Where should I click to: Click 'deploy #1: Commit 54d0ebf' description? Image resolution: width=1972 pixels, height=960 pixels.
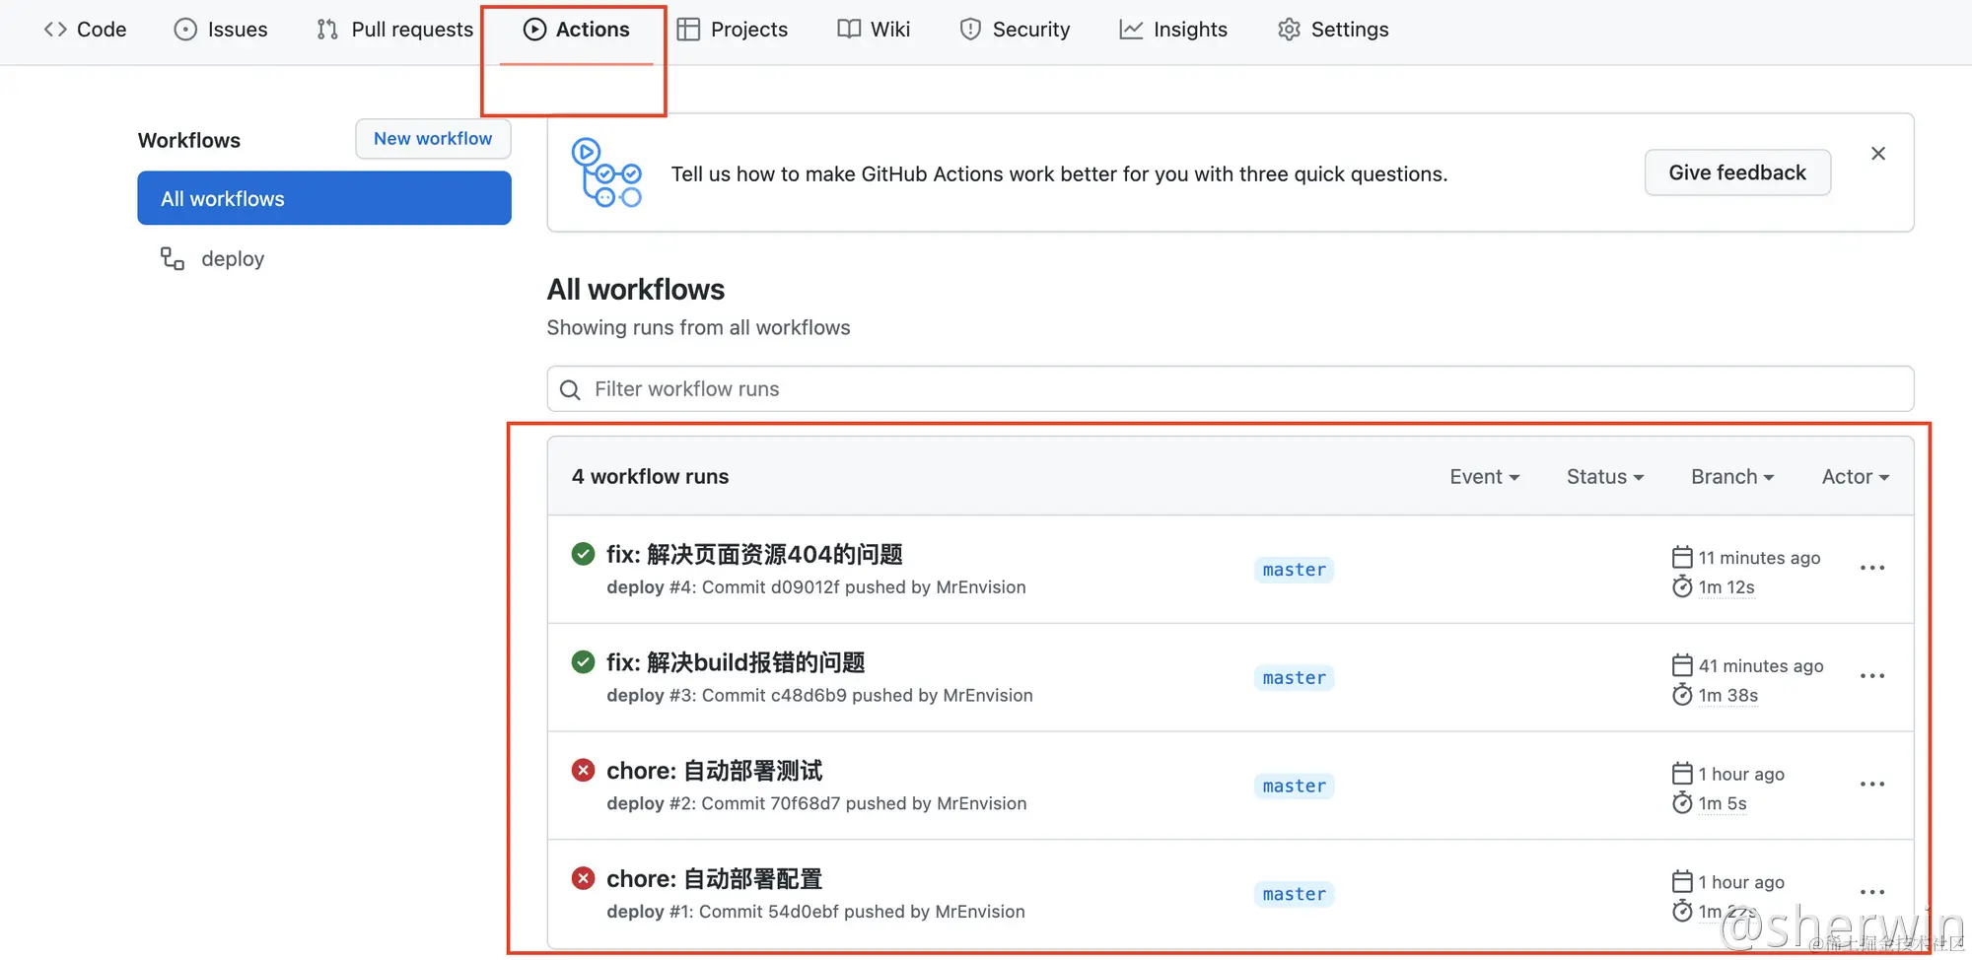815,912
